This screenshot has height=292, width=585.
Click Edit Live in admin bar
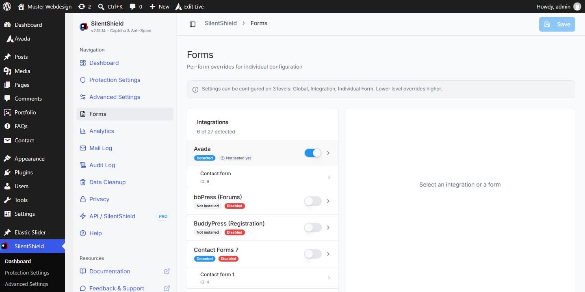[189, 6]
